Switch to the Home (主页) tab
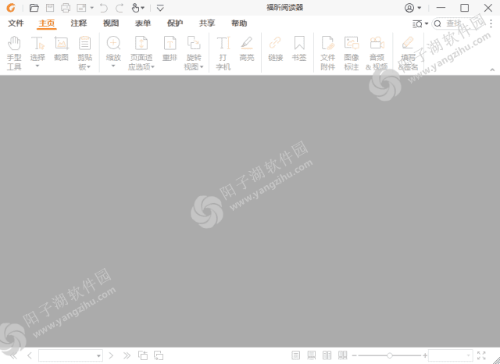Screen dimensions: 500x364 [47, 23]
